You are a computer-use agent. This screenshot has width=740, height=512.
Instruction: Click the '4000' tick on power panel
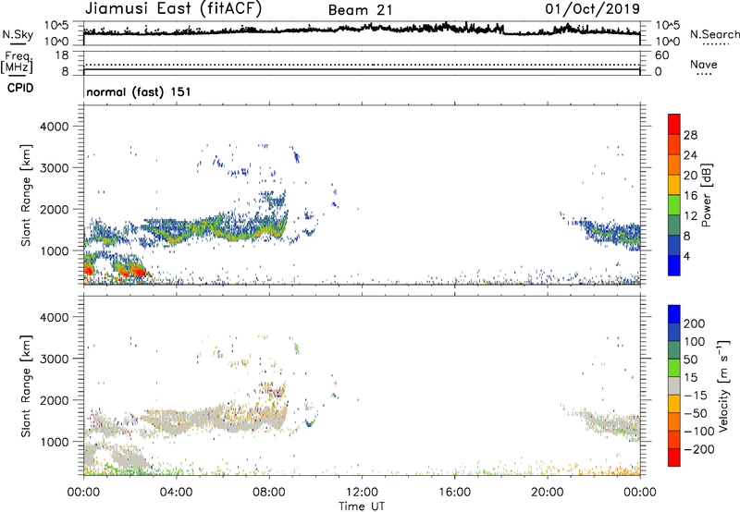coord(55,127)
